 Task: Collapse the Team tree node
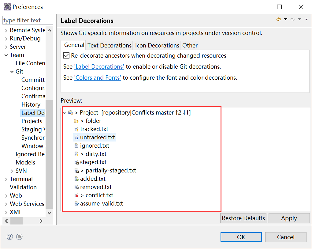(6, 55)
